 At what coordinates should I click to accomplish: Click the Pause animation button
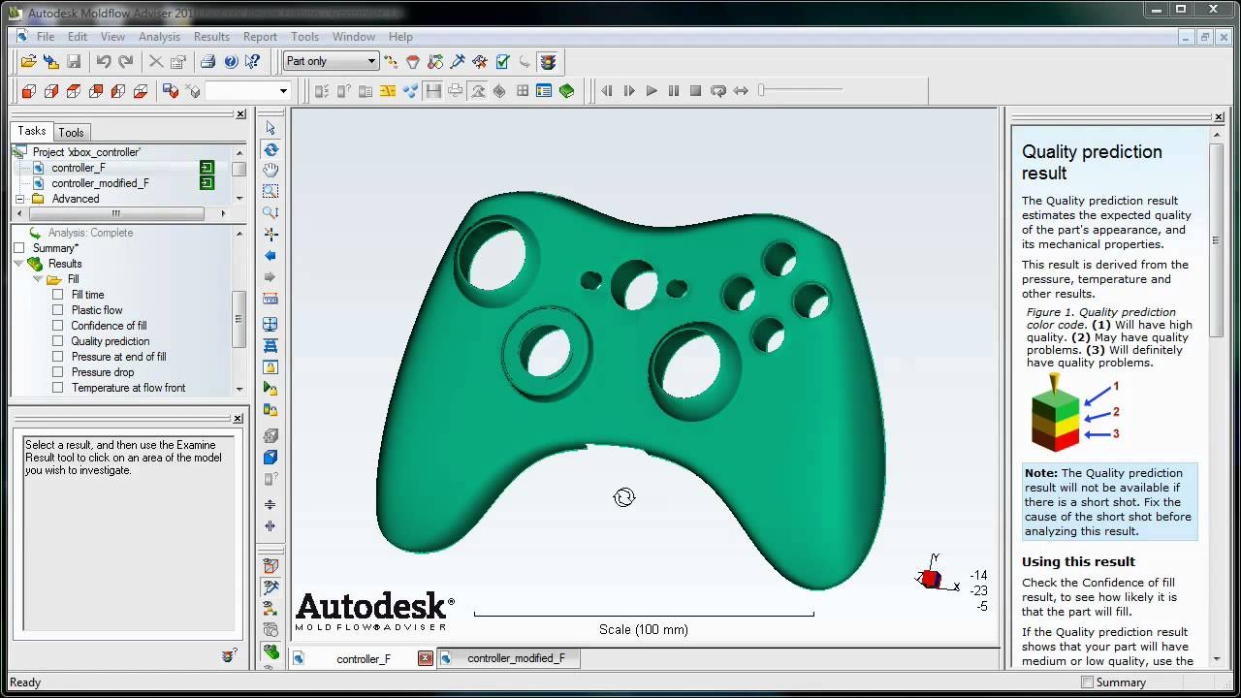tap(674, 91)
